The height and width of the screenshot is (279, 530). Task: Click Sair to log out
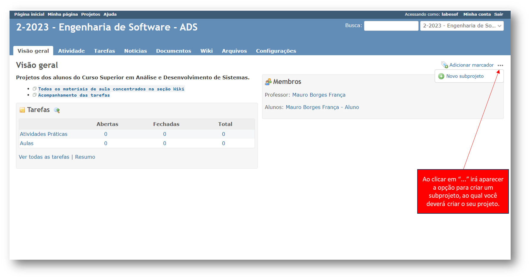(x=499, y=14)
